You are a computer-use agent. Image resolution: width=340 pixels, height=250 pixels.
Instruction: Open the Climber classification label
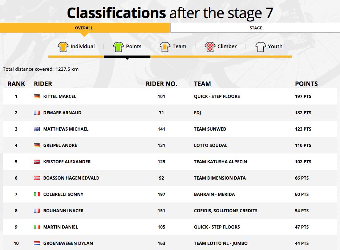[x=227, y=46]
